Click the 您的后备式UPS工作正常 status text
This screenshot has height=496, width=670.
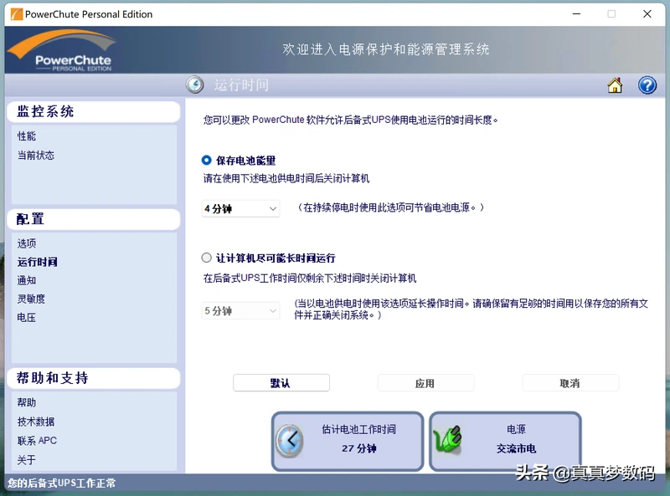[x=61, y=483]
